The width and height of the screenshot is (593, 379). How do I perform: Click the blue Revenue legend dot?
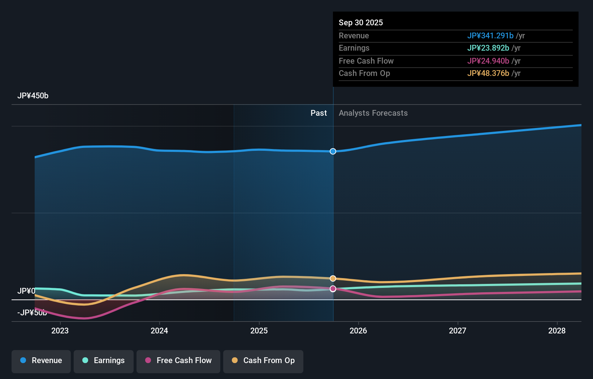(x=23, y=361)
